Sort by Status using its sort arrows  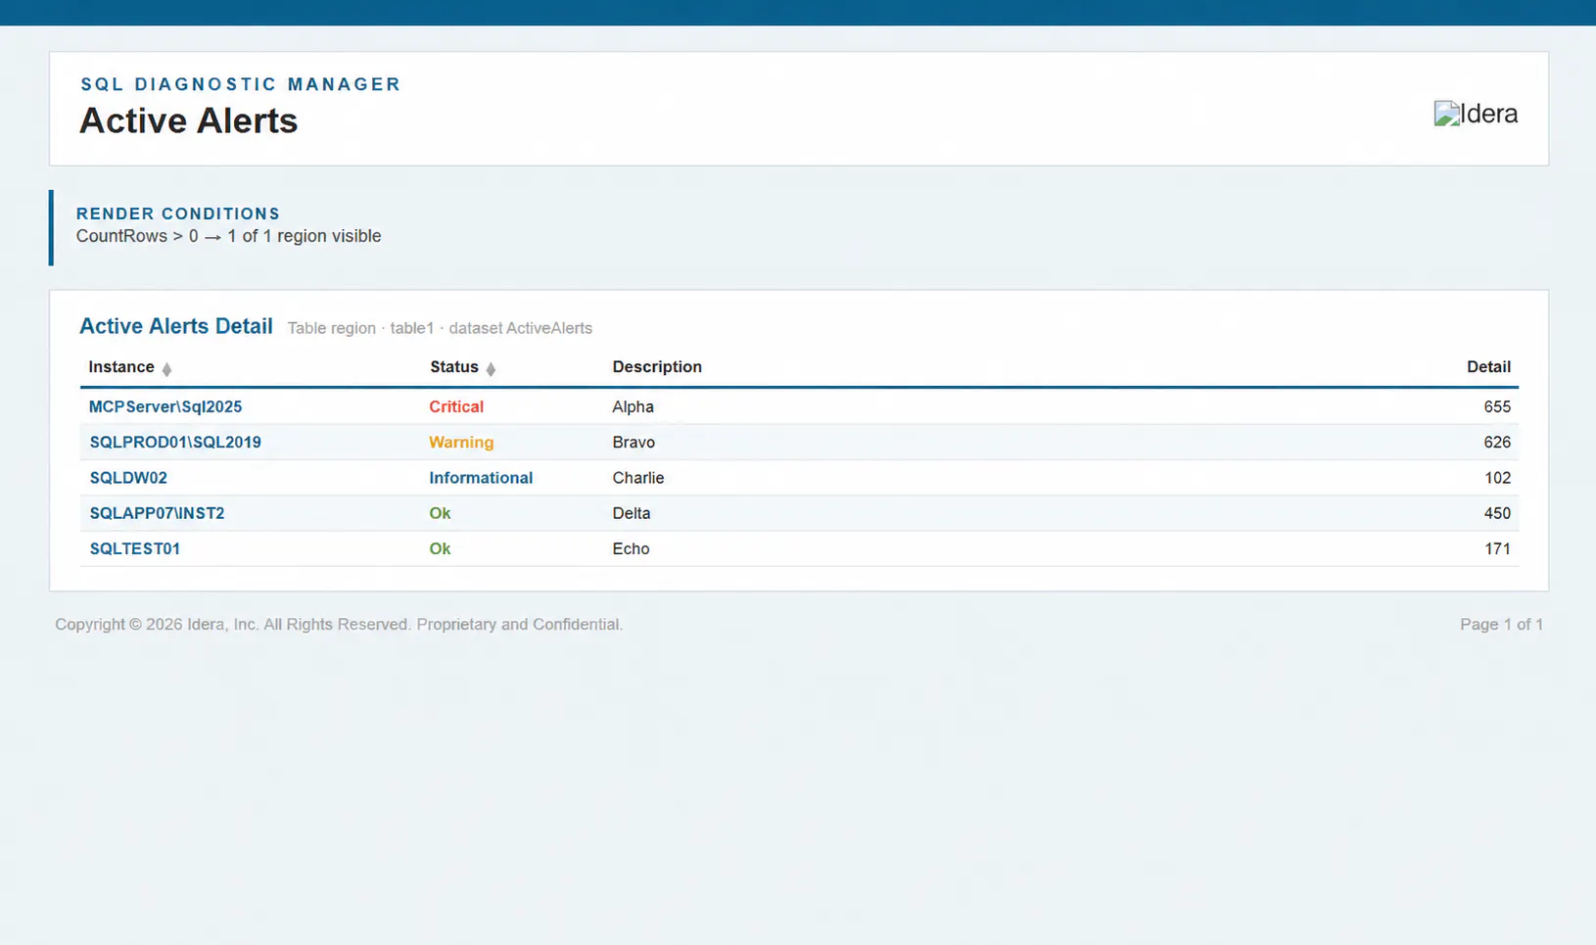click(x=491, y=369)
